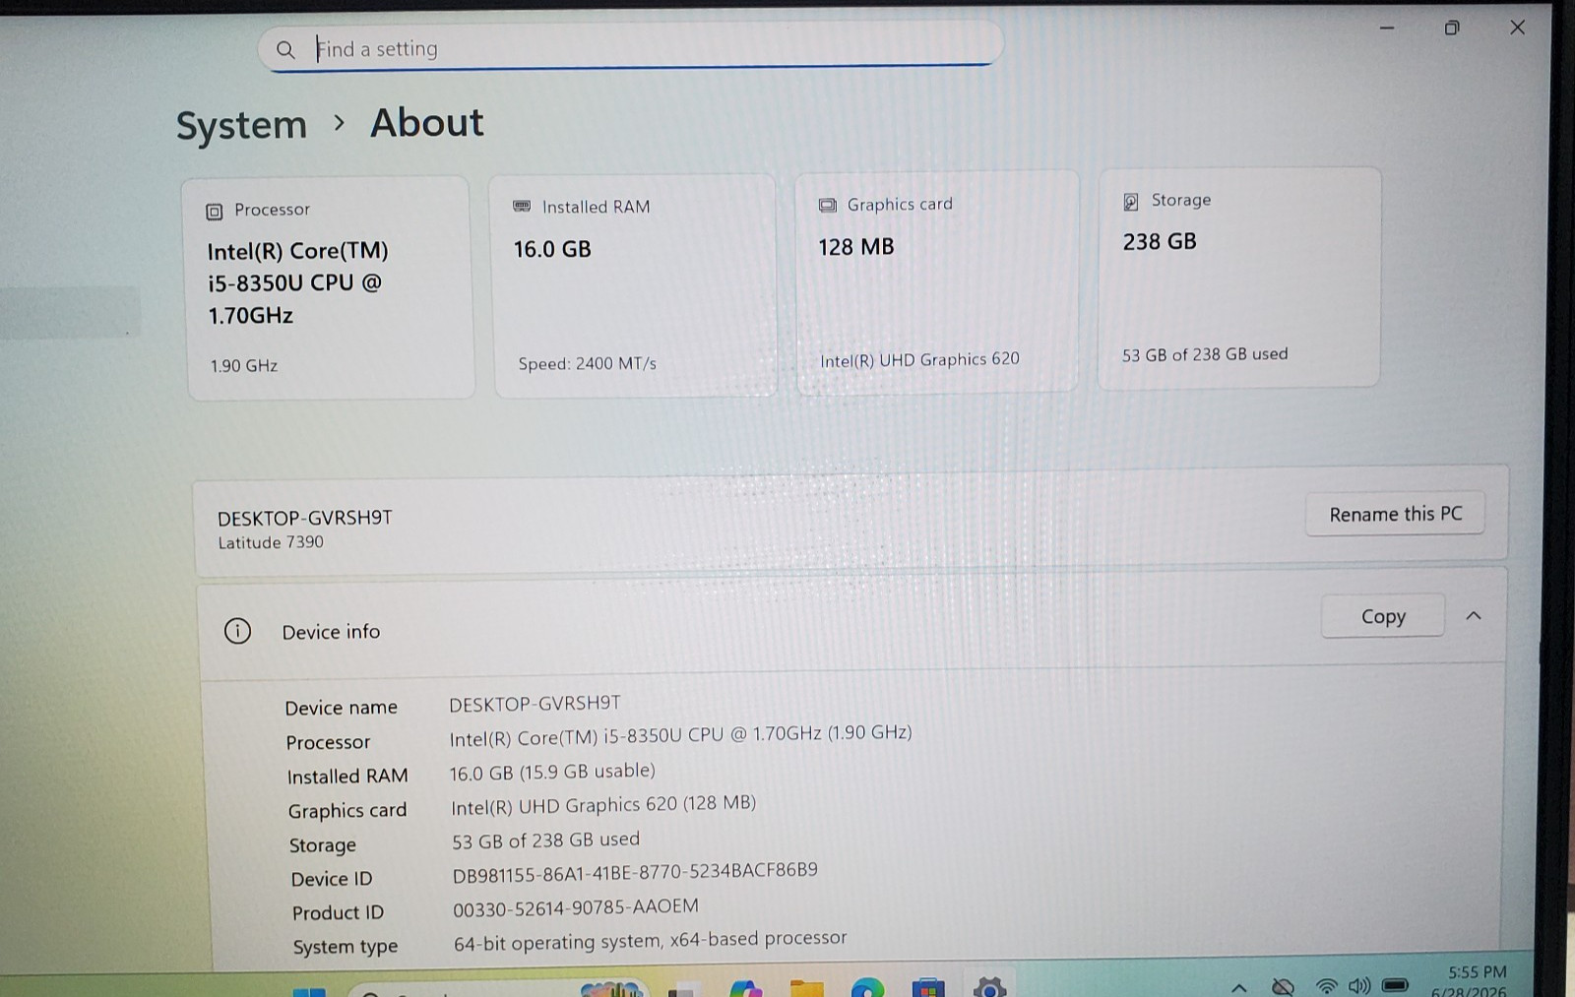The width and height of the screenshot is (1575, 997).
Task: Select the 16.0 GB (15.9 GB usable) value
Action: click(x=552, y=772)
